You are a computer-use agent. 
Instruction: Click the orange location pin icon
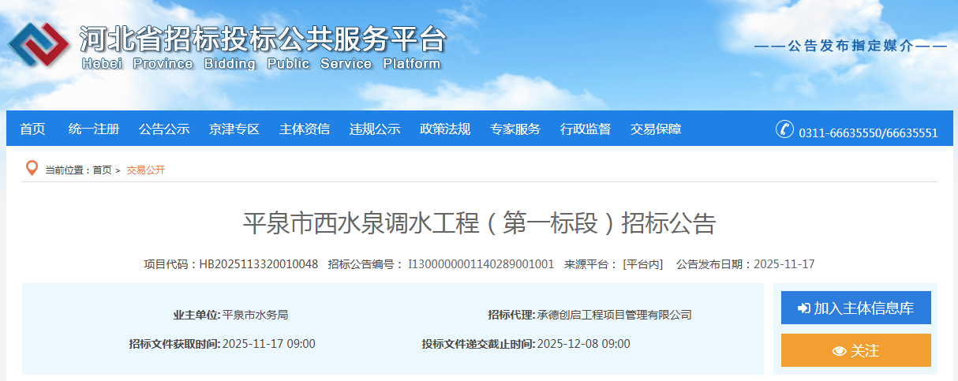32,168
